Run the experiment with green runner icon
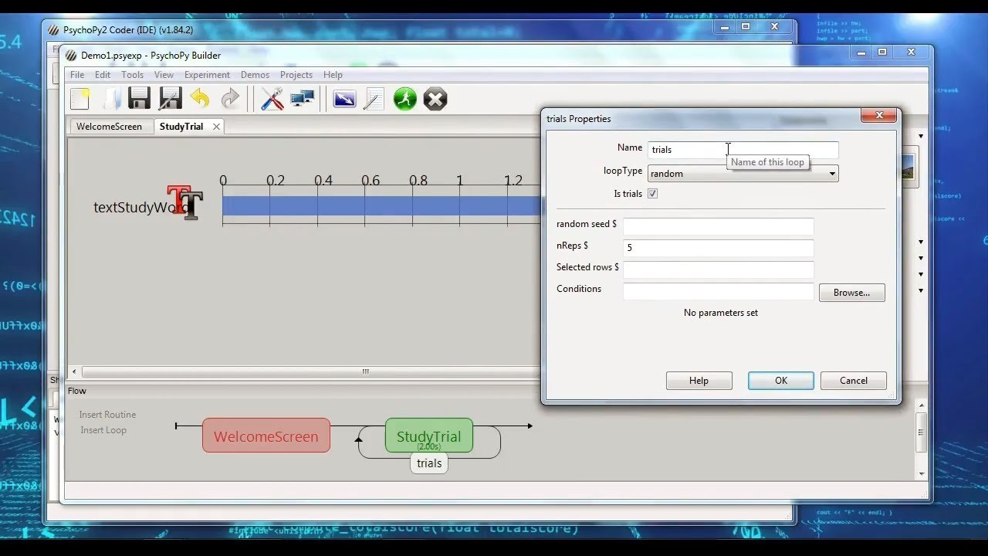Screen dimensions: 988x556 405,99
